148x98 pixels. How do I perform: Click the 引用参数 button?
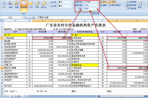[x=131, y=2]
